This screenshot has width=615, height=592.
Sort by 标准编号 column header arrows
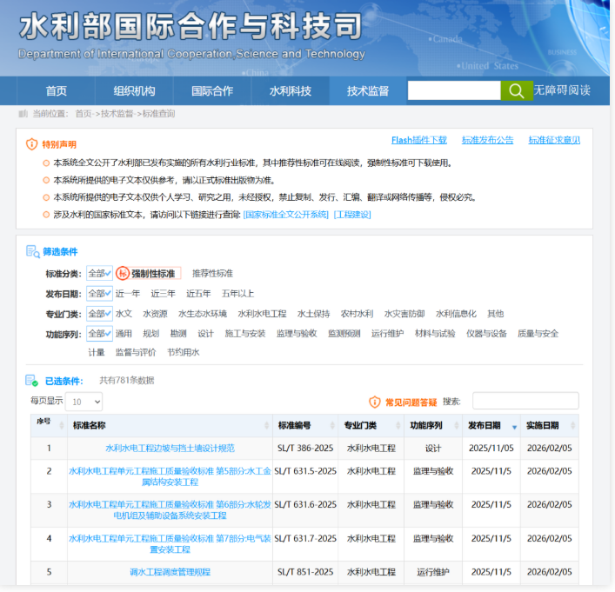[x=332, y=426]
